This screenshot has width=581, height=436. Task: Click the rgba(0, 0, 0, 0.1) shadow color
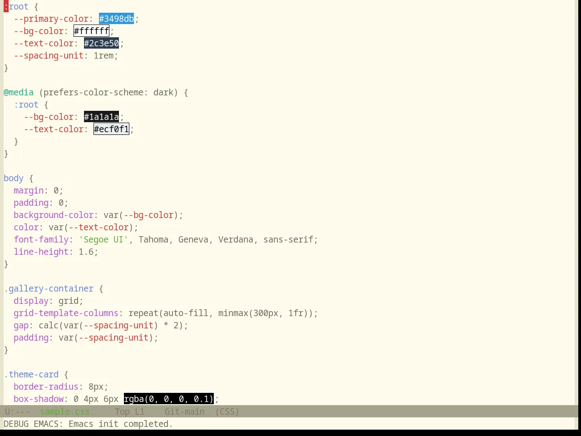point(168,399)
